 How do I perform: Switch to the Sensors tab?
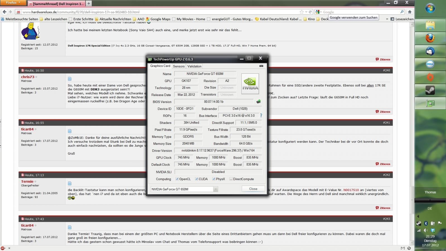point(179,66)
